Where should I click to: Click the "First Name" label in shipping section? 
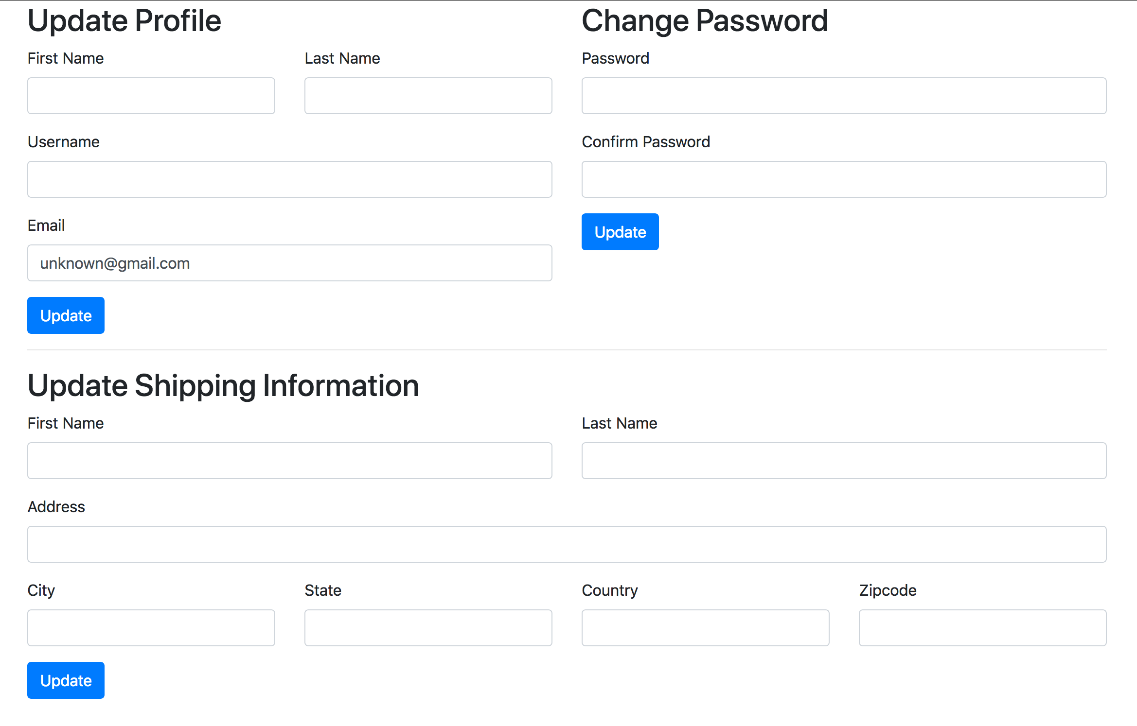[66, 423]
